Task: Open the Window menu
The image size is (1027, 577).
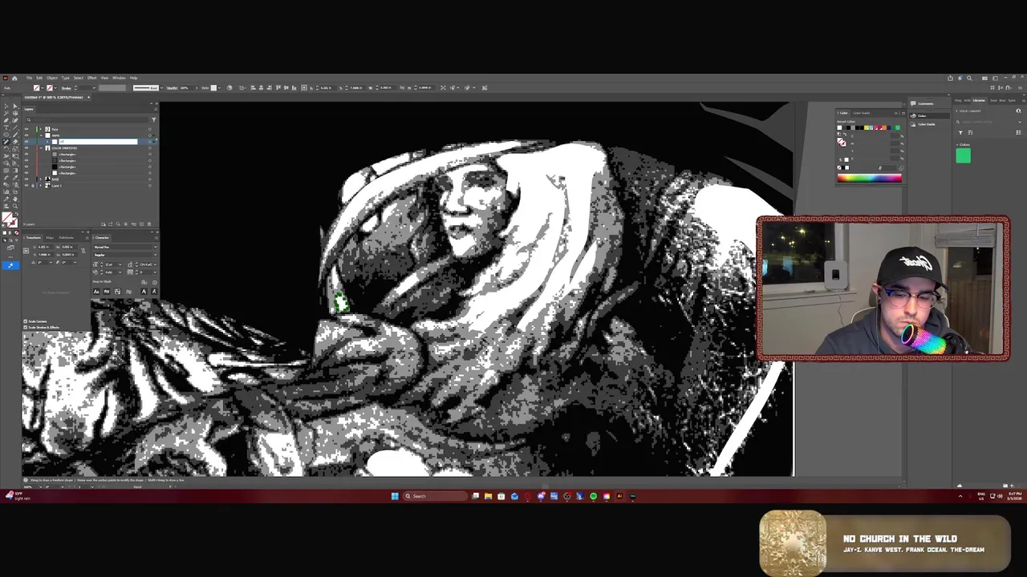Action: 119,78
